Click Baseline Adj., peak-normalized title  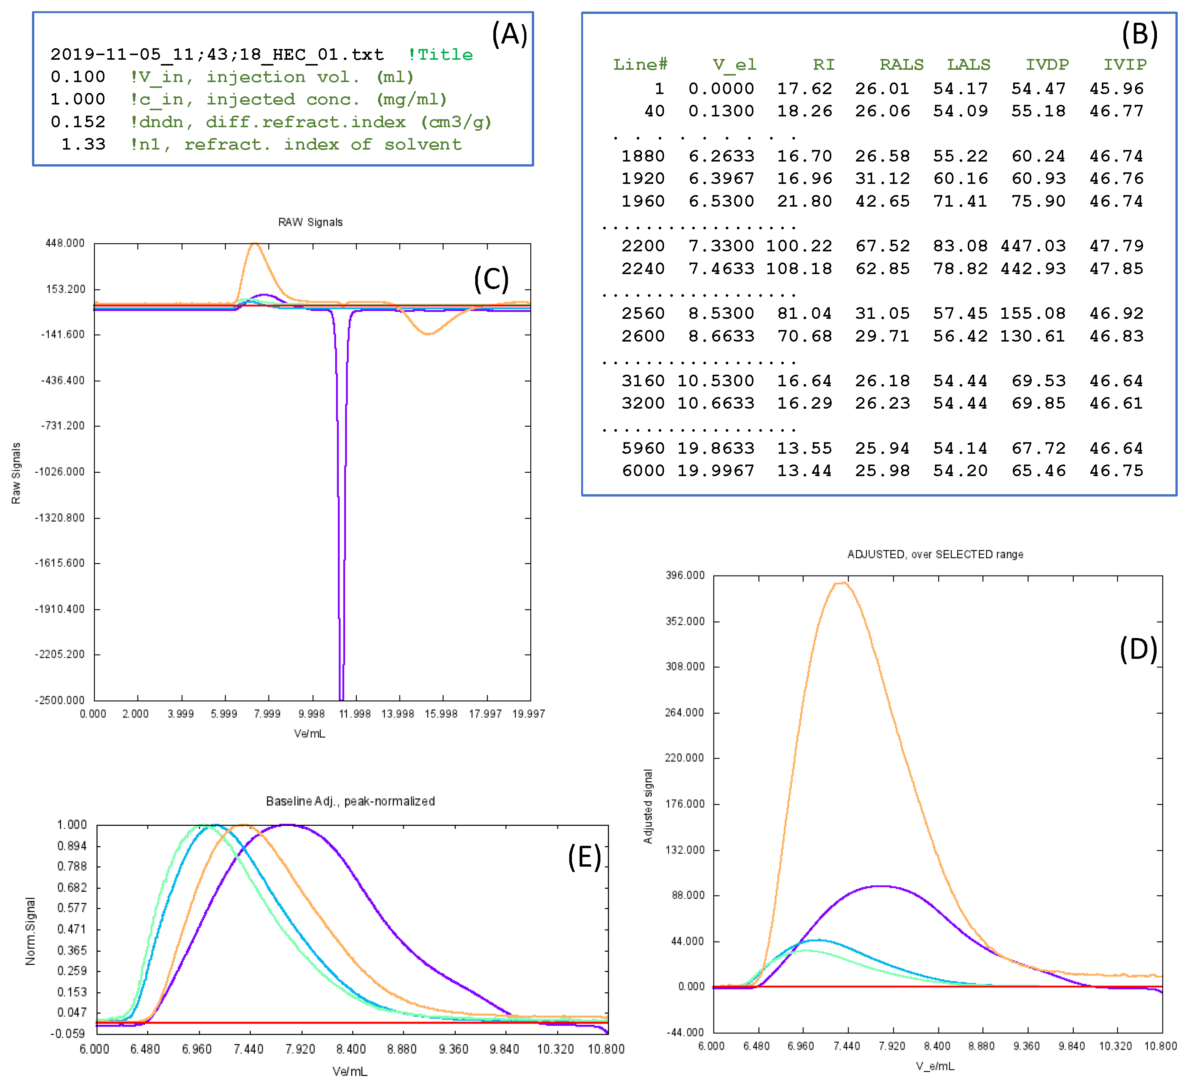click(x=350, y=801)
